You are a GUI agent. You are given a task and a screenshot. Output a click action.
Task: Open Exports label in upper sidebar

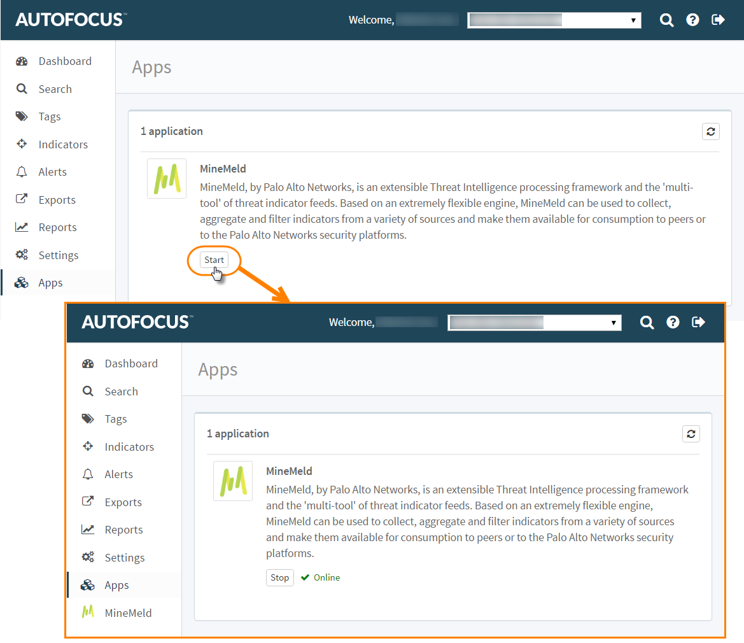(57, 200)
